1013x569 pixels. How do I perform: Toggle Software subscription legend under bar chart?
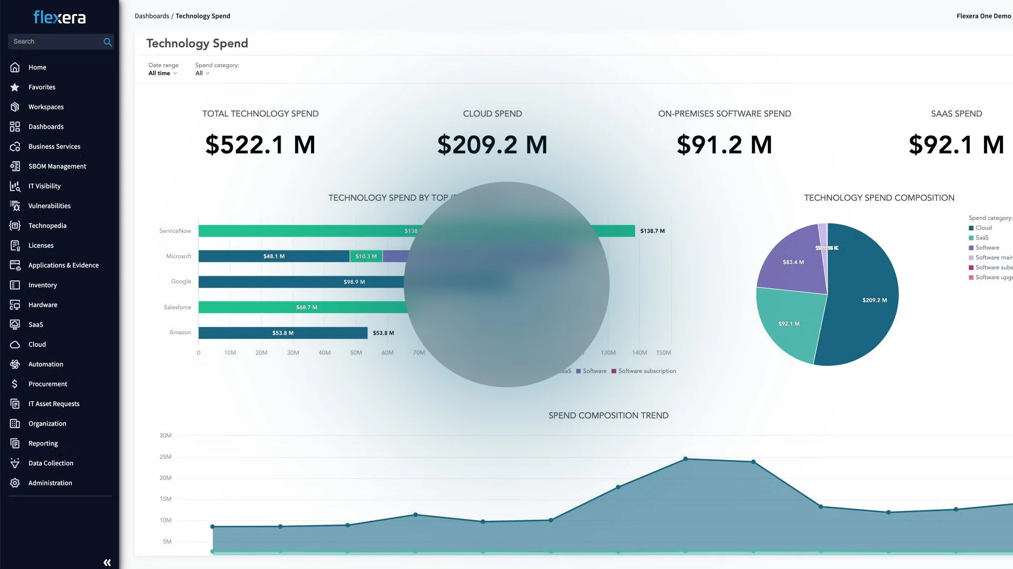pos(646,371)
